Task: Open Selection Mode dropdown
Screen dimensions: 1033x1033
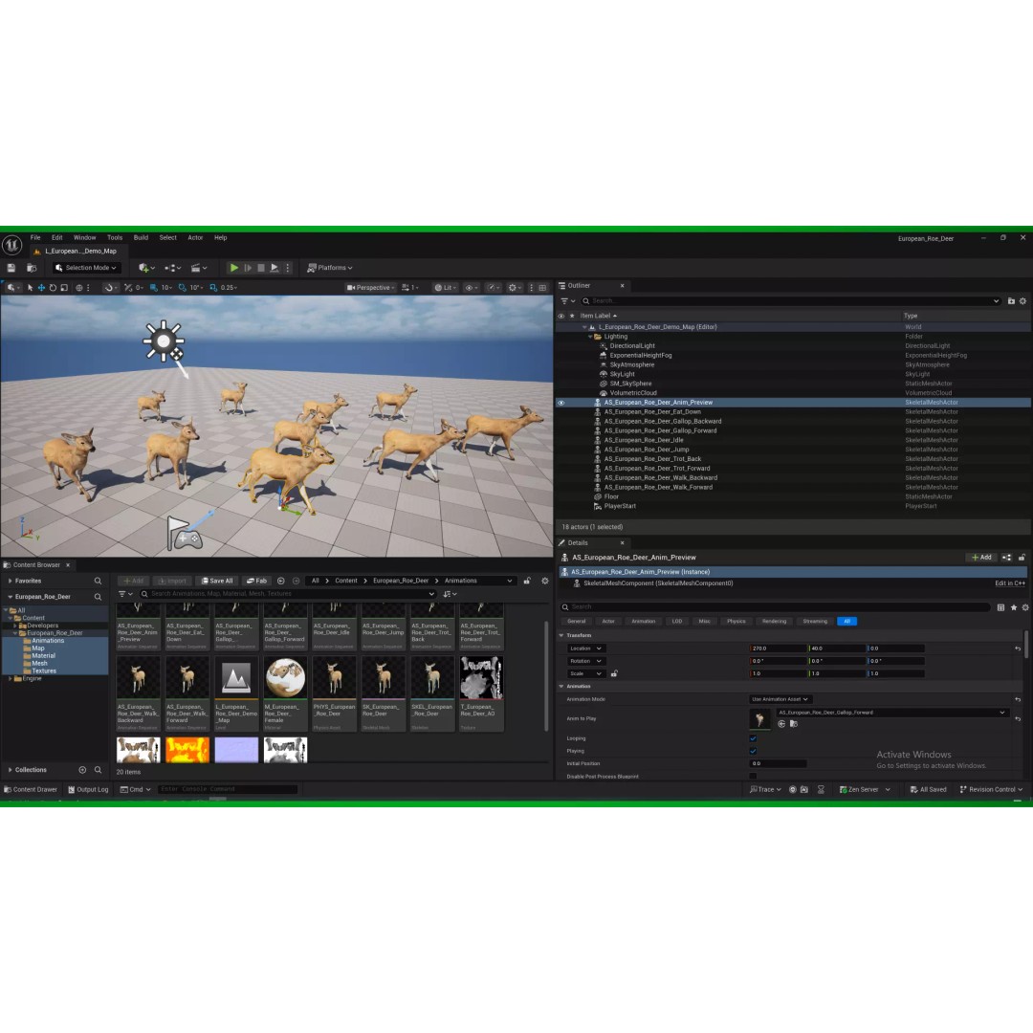Action: click(86, 268)
